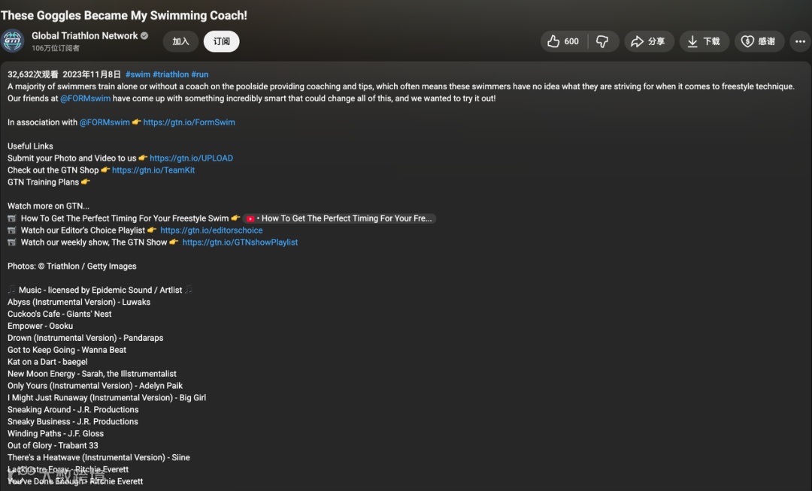Open the #swim hashtag

(x=138, y=74)
